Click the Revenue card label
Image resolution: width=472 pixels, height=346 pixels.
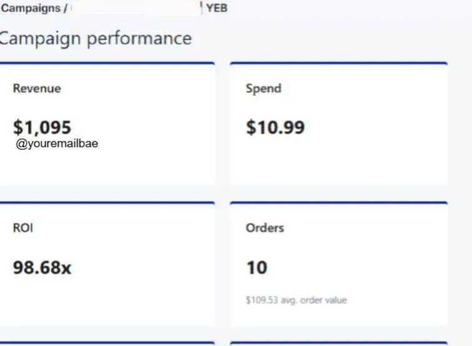37,89
